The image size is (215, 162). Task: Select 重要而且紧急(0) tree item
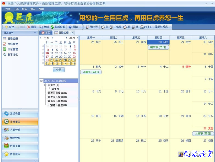[x=57, y=93]
